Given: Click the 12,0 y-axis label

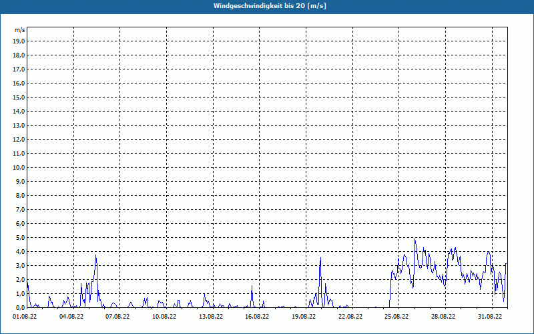Looking at the screenshot, I should pyautogui.click(x=19, y=139).
